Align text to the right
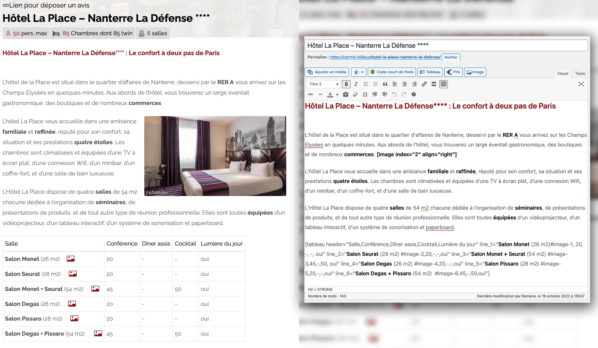 coord(414,84)
